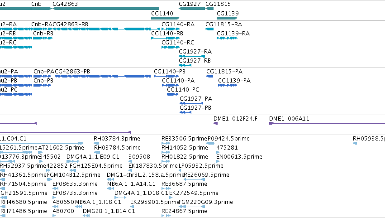Select the CG11815-PA protein label
Screen dimensions: 385x218
[224, 72]
